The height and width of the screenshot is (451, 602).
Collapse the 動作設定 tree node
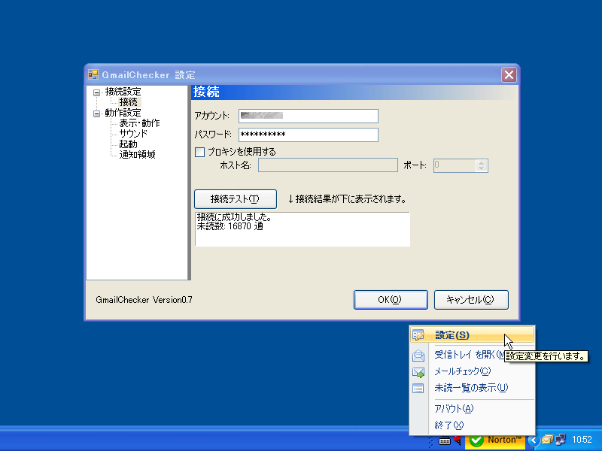click(97, 114)
